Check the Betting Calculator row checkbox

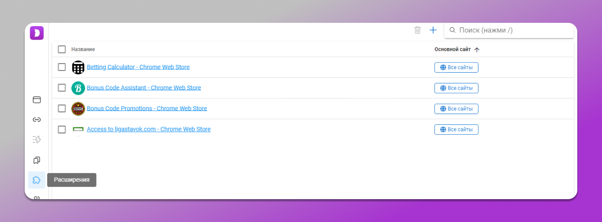pyautogui.click(x=62, y=67)
